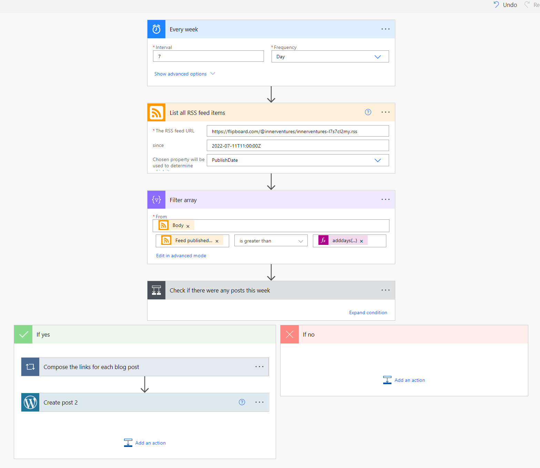Open help for Create post 2 action
This screenshot has width=540, height=468.
pos(242,402)
